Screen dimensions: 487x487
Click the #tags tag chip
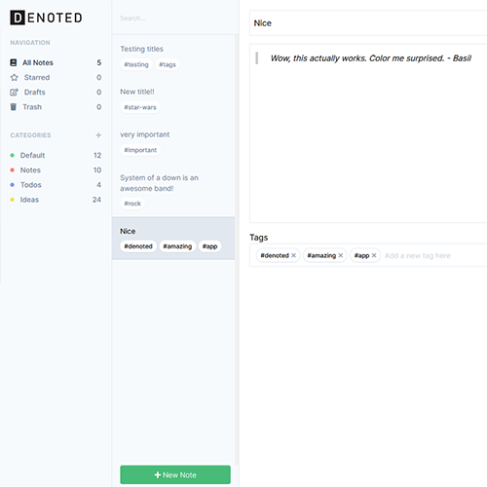[168, 64]
